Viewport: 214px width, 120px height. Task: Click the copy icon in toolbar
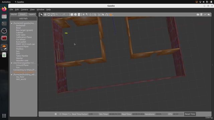coord(95,15)
